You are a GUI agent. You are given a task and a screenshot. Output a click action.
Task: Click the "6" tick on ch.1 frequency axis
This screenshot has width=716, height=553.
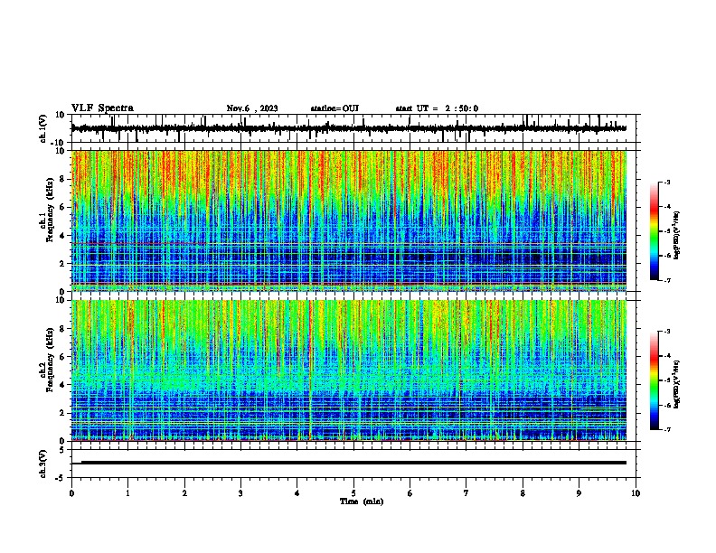[62, 208]
